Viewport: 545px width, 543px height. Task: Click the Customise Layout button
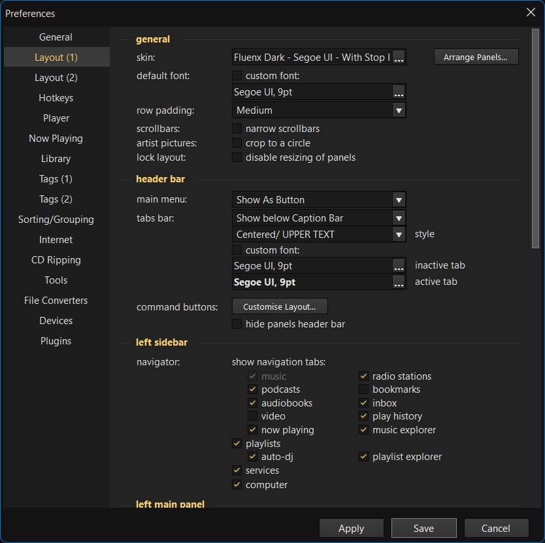(280, 306)
